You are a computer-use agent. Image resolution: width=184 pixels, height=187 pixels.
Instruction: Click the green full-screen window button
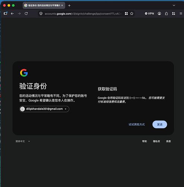(x=13, y=5)
